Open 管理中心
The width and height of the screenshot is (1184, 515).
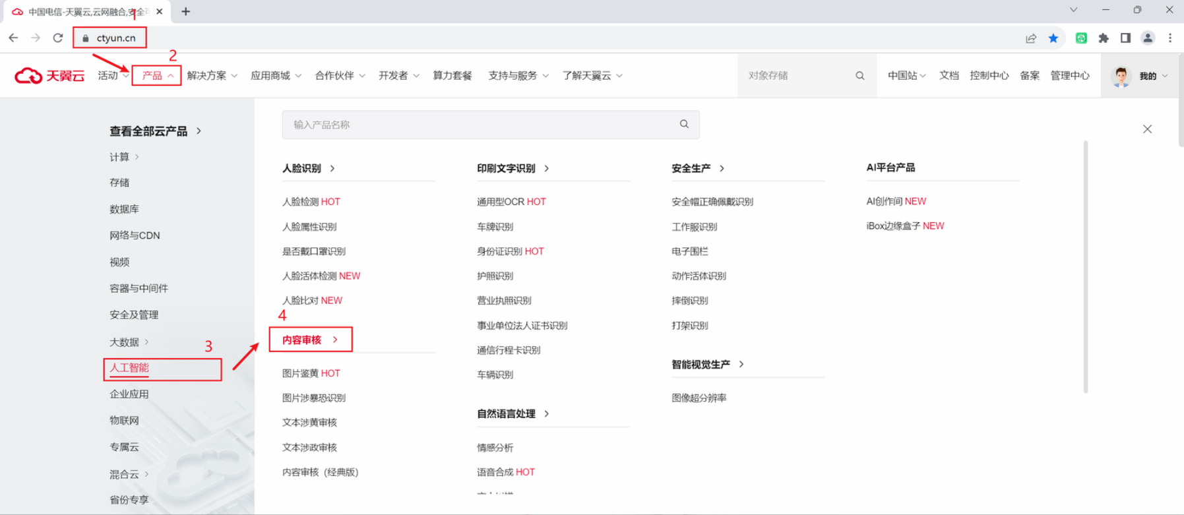[1070, 76]
